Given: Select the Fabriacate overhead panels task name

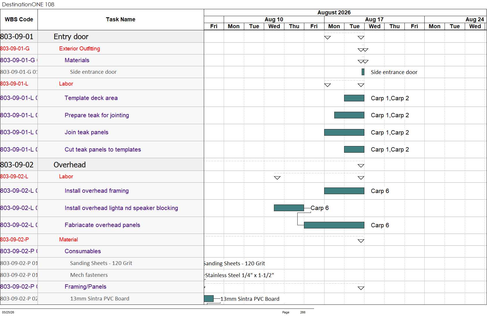Looking at the screenshot, I should pyautogui.click(x=102, y=225).
